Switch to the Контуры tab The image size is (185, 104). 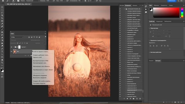tap(158, 61)
